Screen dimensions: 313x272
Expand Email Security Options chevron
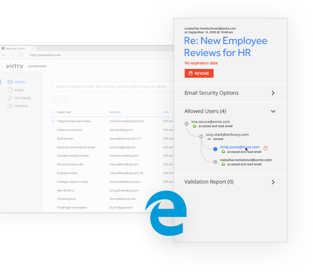pos(273,93)
